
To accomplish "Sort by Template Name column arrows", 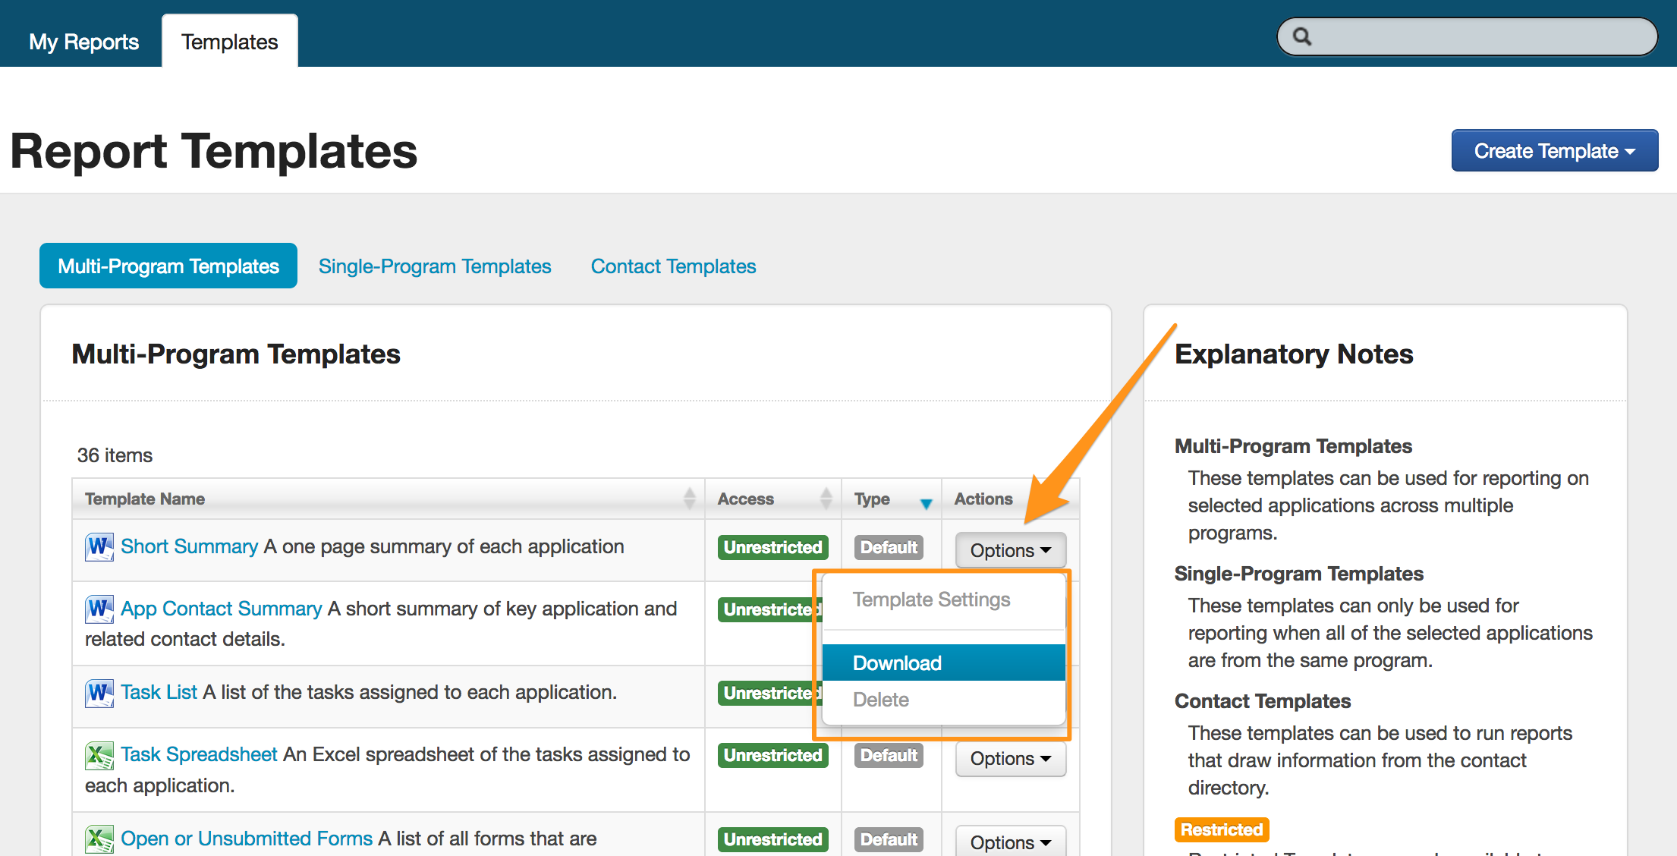I will click(689, 499).
